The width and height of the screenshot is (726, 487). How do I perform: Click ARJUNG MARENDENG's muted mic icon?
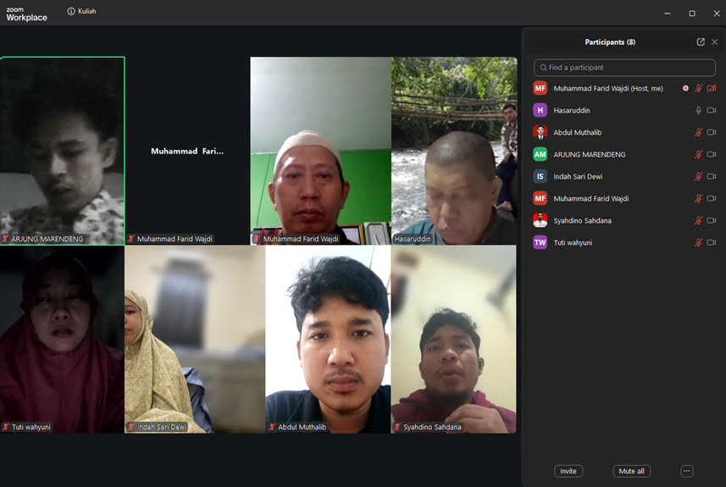pos(698,154)
